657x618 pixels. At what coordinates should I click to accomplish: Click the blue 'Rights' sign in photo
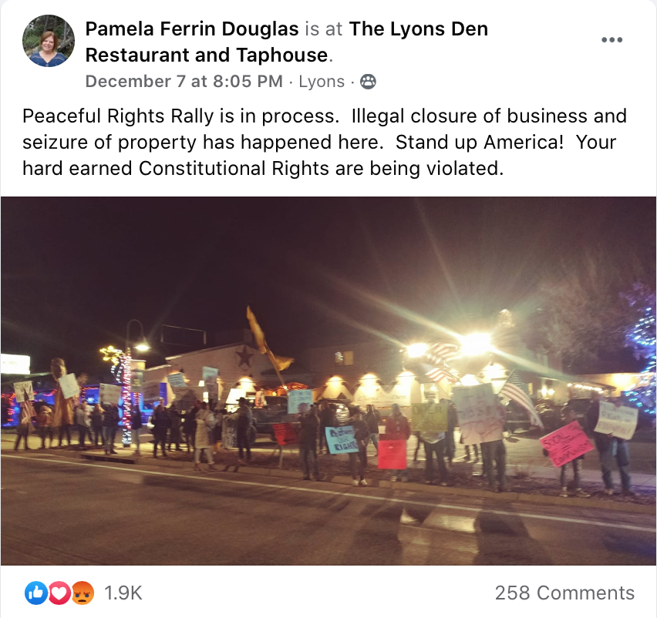[x=342, y=440]
